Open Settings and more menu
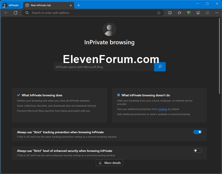This screenshot has height=174, width=222. [217, 13]
